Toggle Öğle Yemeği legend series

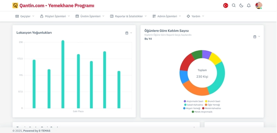[212, 105]
